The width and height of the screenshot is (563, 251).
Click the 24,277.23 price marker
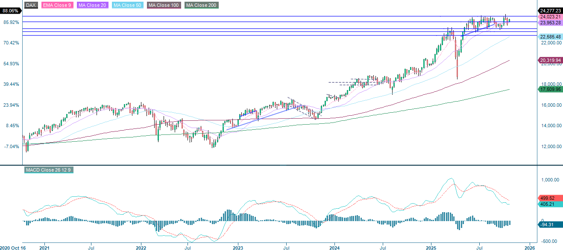(550, 11)
